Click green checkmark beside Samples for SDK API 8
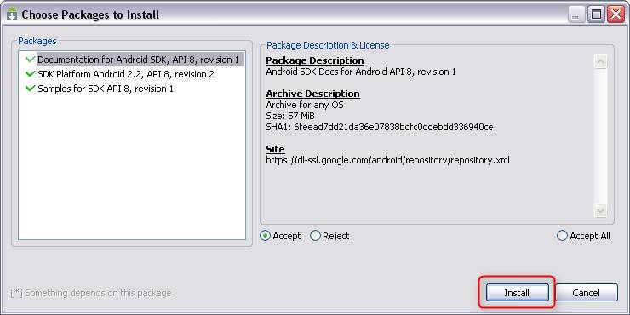630x315 pixels. pos(30,89)
